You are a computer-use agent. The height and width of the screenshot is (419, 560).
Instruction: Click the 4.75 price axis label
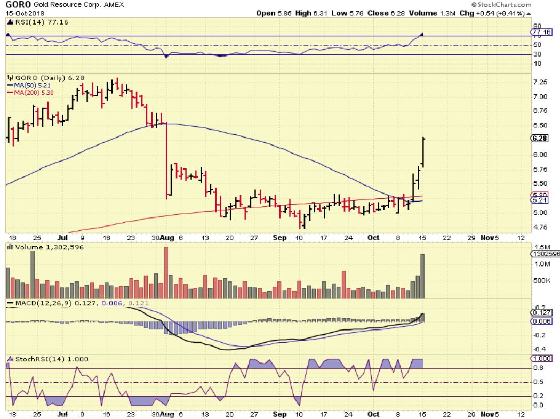coord(540,227)
